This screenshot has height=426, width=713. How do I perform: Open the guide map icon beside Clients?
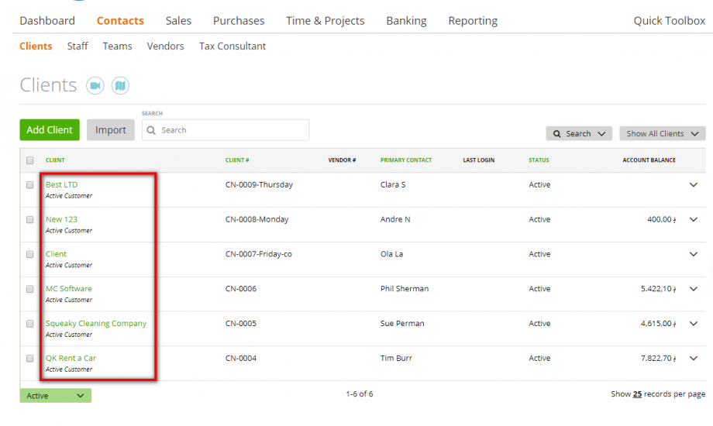tap(120, 85)
